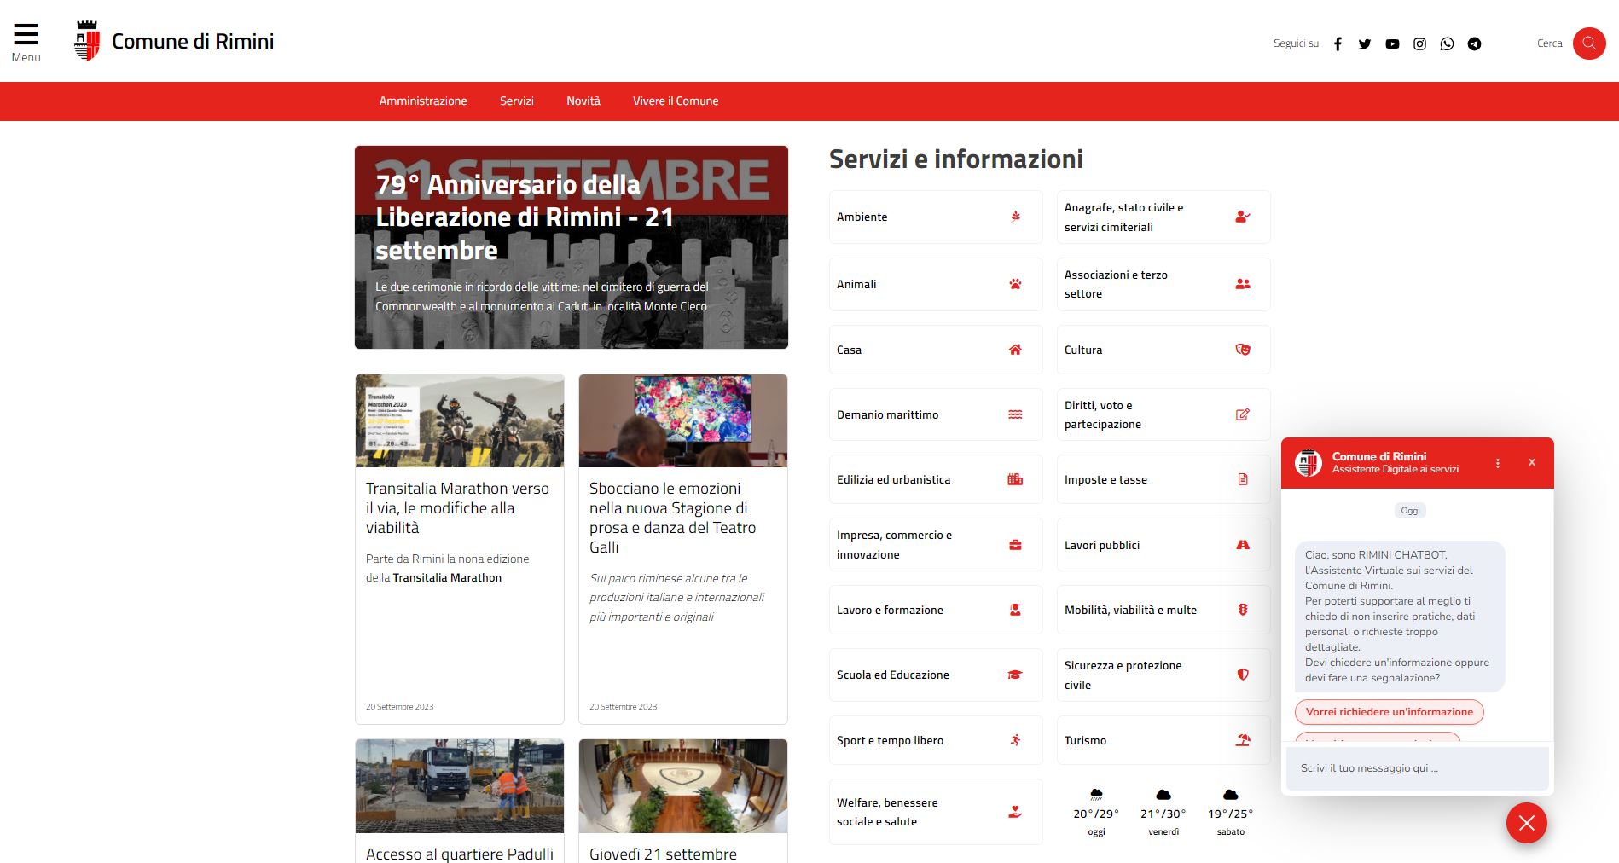Click the Instagram icon in header
Viewport: 1619px width, 863px height.
[1419, 44]
